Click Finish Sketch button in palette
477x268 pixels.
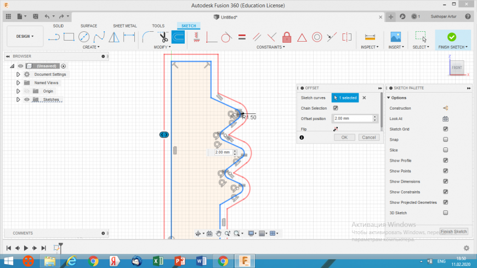[x=453, y=231]
